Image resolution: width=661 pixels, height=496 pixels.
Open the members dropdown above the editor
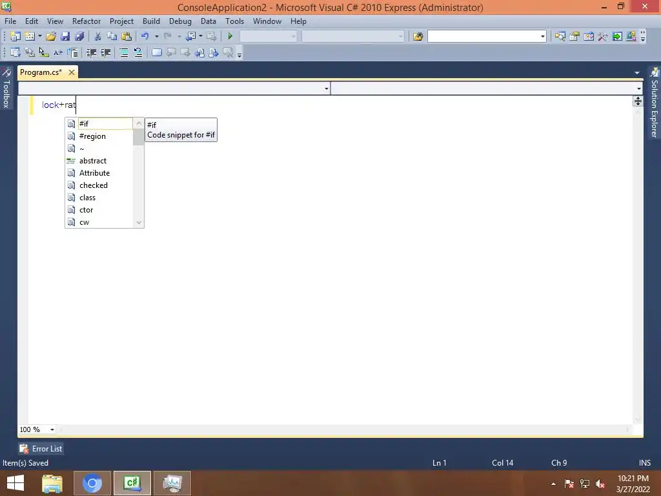coord(639,88)
